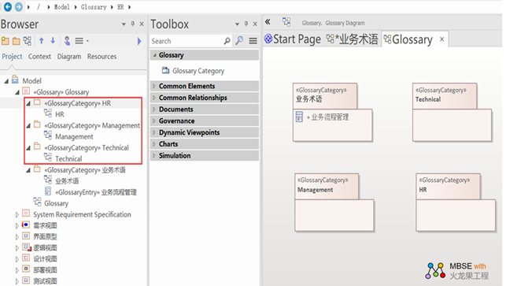Expand the Common Elements toolbox section
The image size is (506, 286).
pos(205,86)
